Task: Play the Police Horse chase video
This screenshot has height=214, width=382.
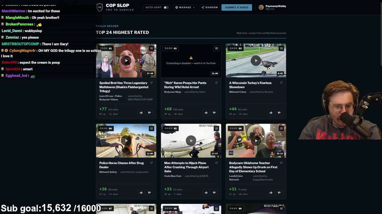Action: click(126, 141)
